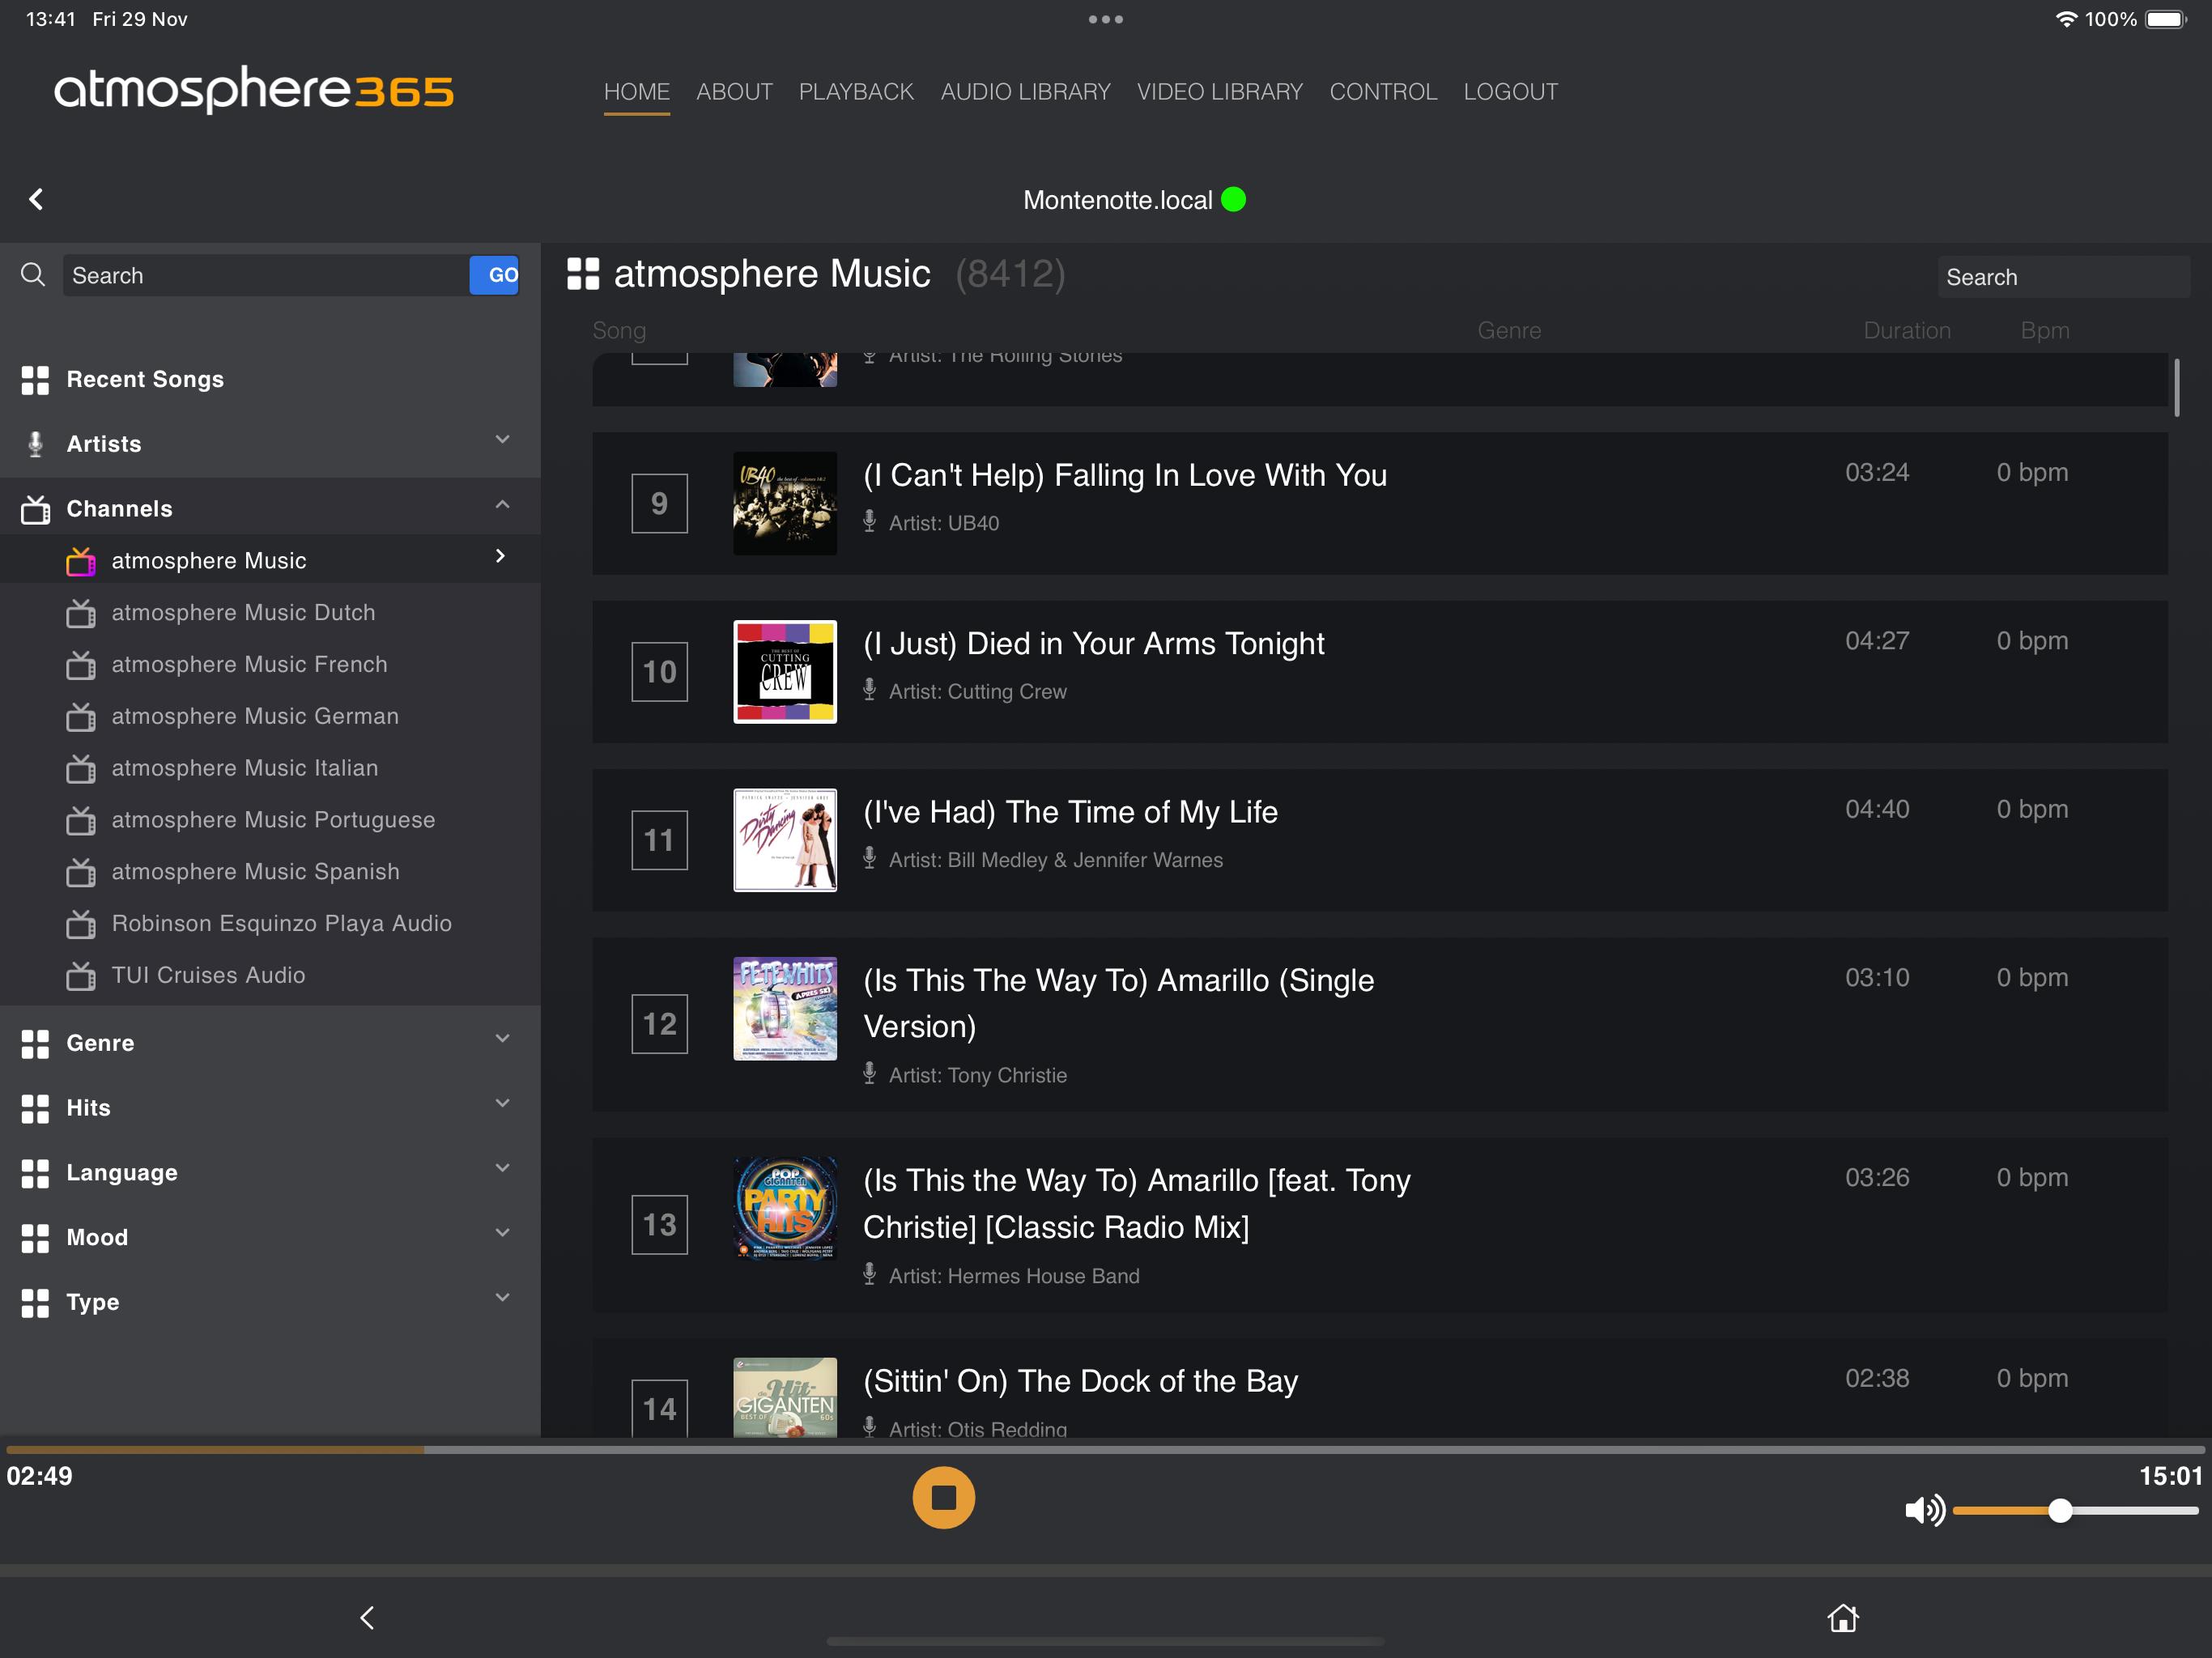Screen dimensions: 2212x1658
Task: Open the Pop Giganten Party Hits cover
Action: [785, 1209]
